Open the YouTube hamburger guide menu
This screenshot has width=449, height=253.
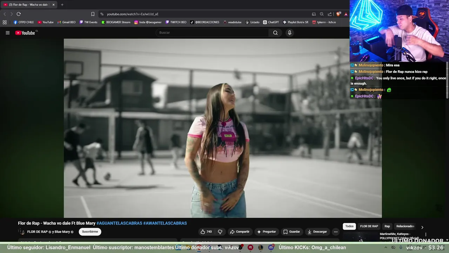coord(7,33)
